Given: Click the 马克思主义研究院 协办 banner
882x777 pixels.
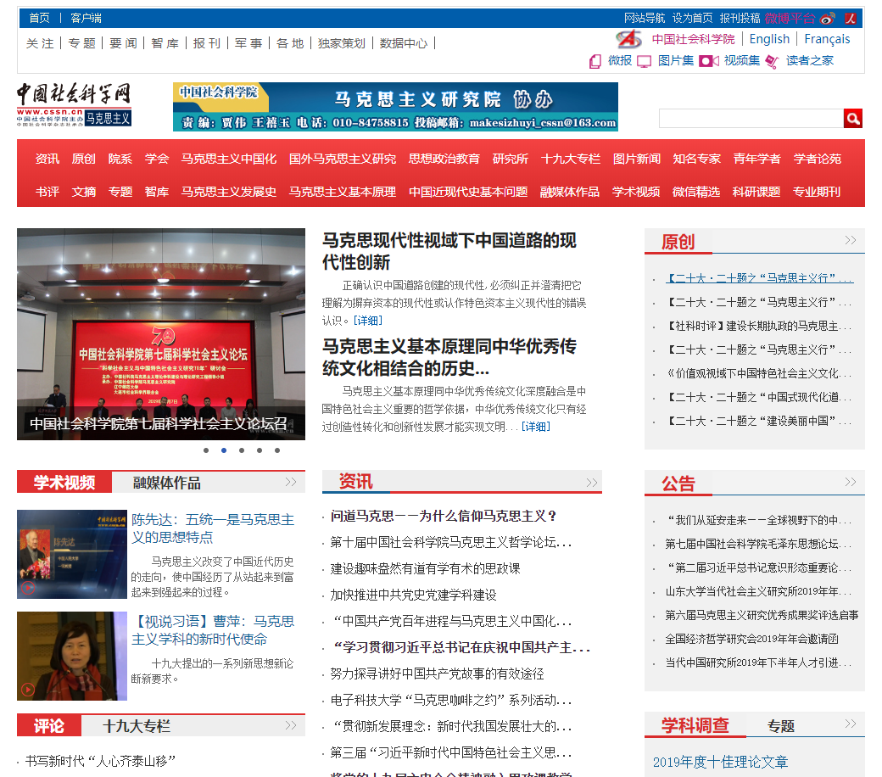Looking at the screenshot, I should click(395, 107).
